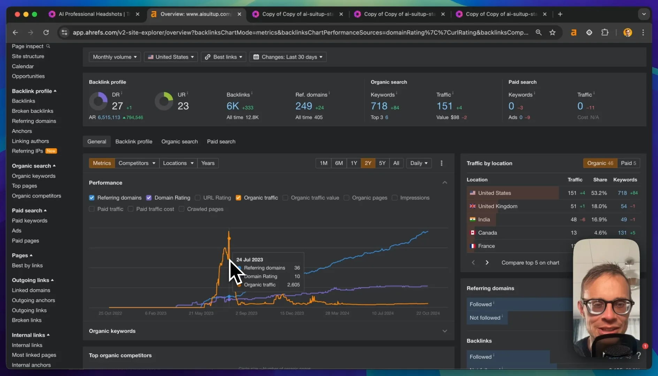658x376 pixels.
Task: Reload the page with refresh icon
Action: [46, 32]
